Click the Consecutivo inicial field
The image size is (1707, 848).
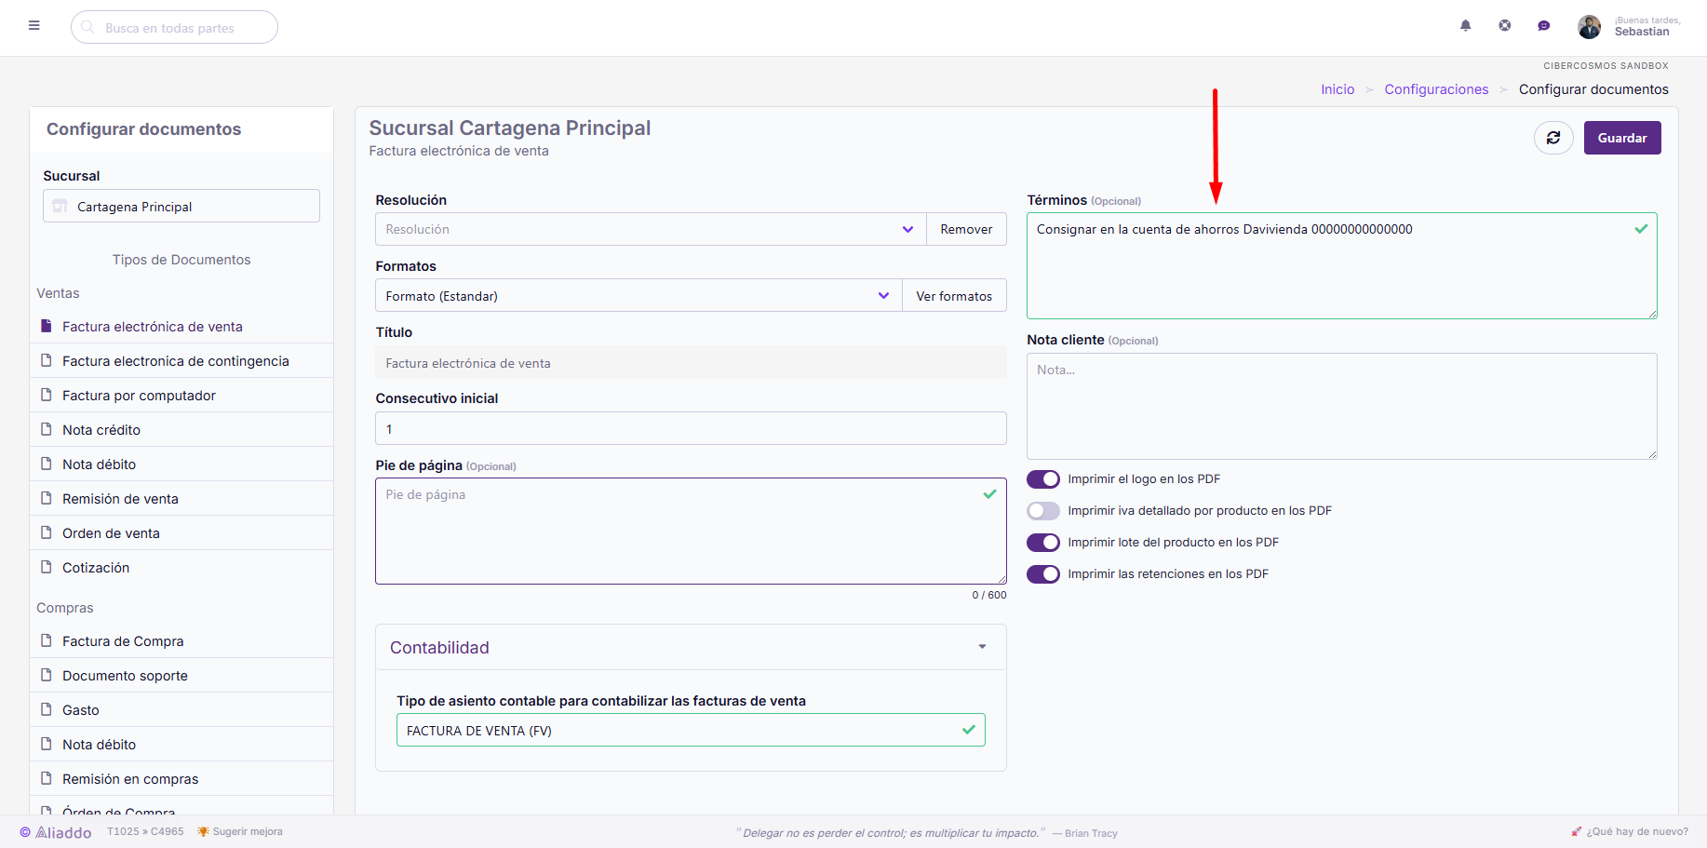click(x=691, y=429)
